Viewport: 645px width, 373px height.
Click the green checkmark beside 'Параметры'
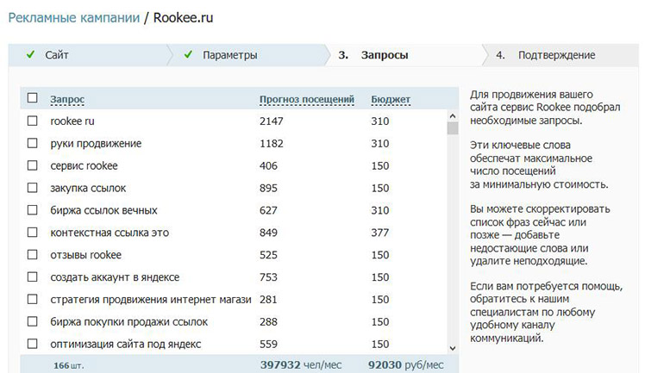[x=188, y=54]
